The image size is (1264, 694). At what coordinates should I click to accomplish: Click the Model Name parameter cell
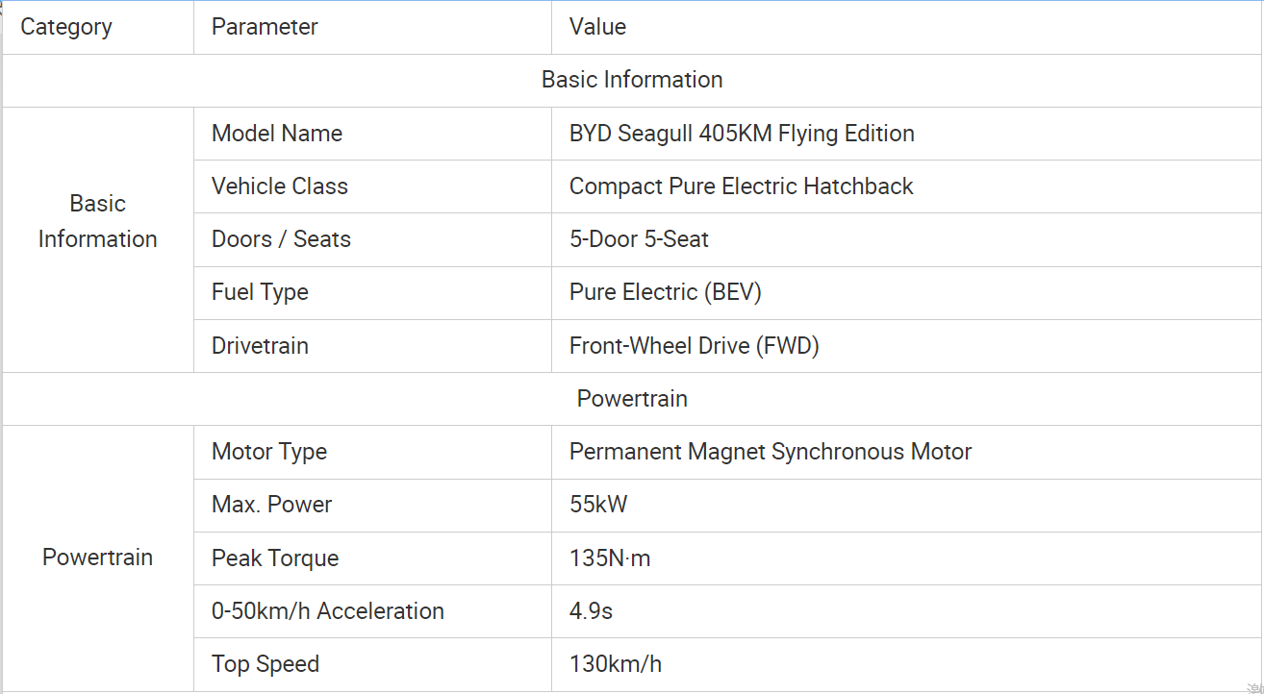click(x=373, y=134)
